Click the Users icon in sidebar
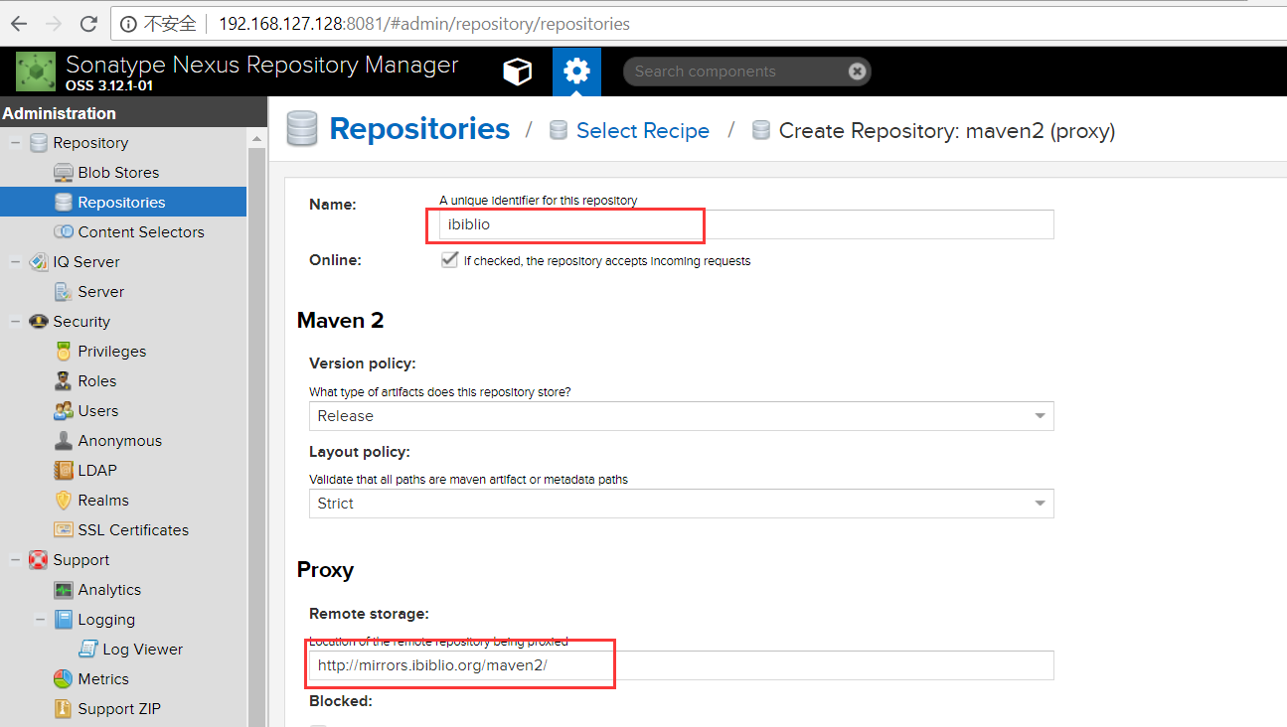Screen dimensions: 1287x727 [x=64, y=411]
